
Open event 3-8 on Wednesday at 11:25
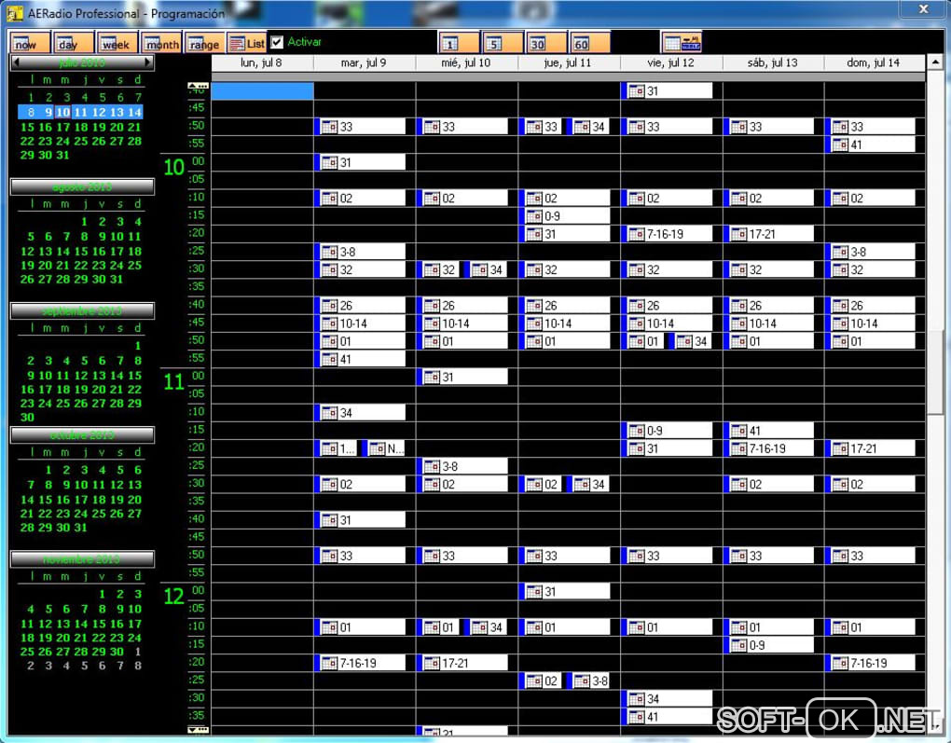click(462, 466)
